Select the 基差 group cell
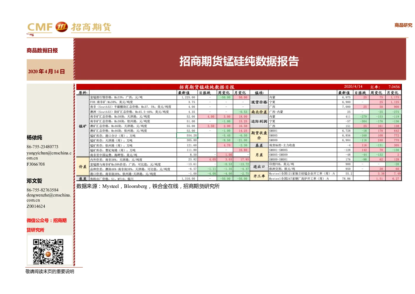415x294 pixels. (259, 145)
